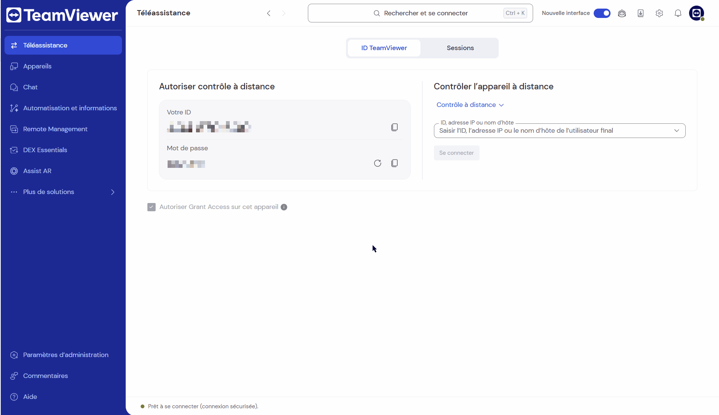Viewport: 719px width, 415px height.
Task: Go forward with the right arrow
Action: click(284, 13)
